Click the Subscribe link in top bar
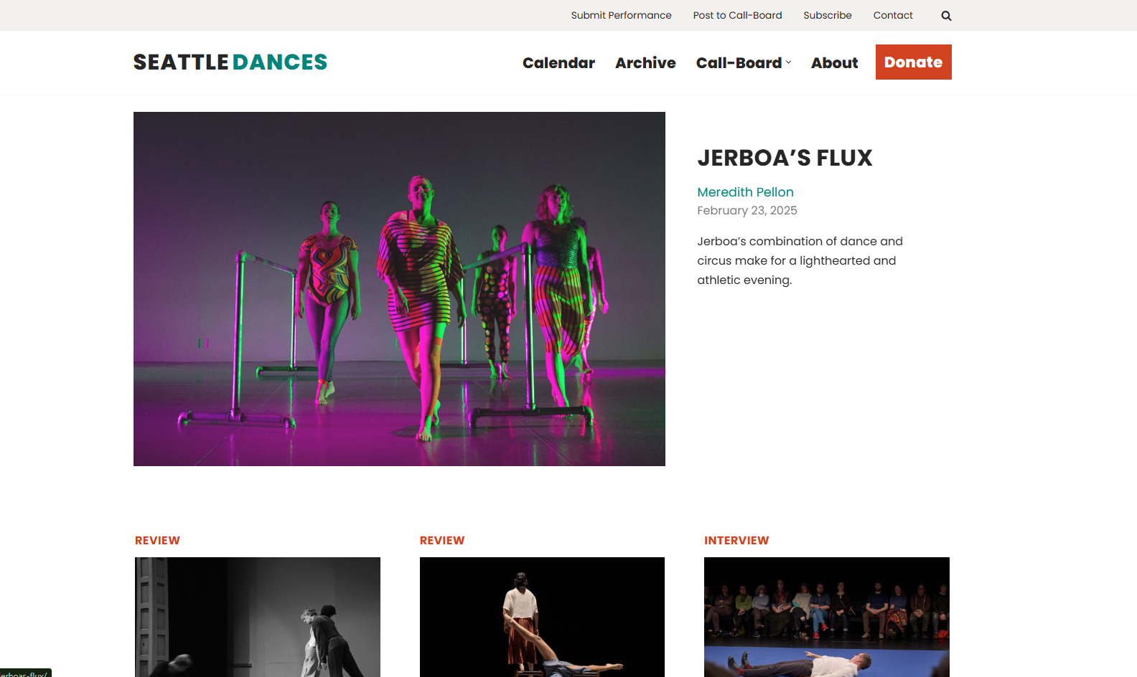Image resolution: width=1137 pixels, height=677 pixels. (x=828, y=15)
